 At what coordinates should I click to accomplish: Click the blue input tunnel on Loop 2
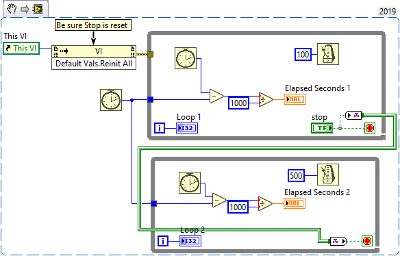tap(154, 203)
